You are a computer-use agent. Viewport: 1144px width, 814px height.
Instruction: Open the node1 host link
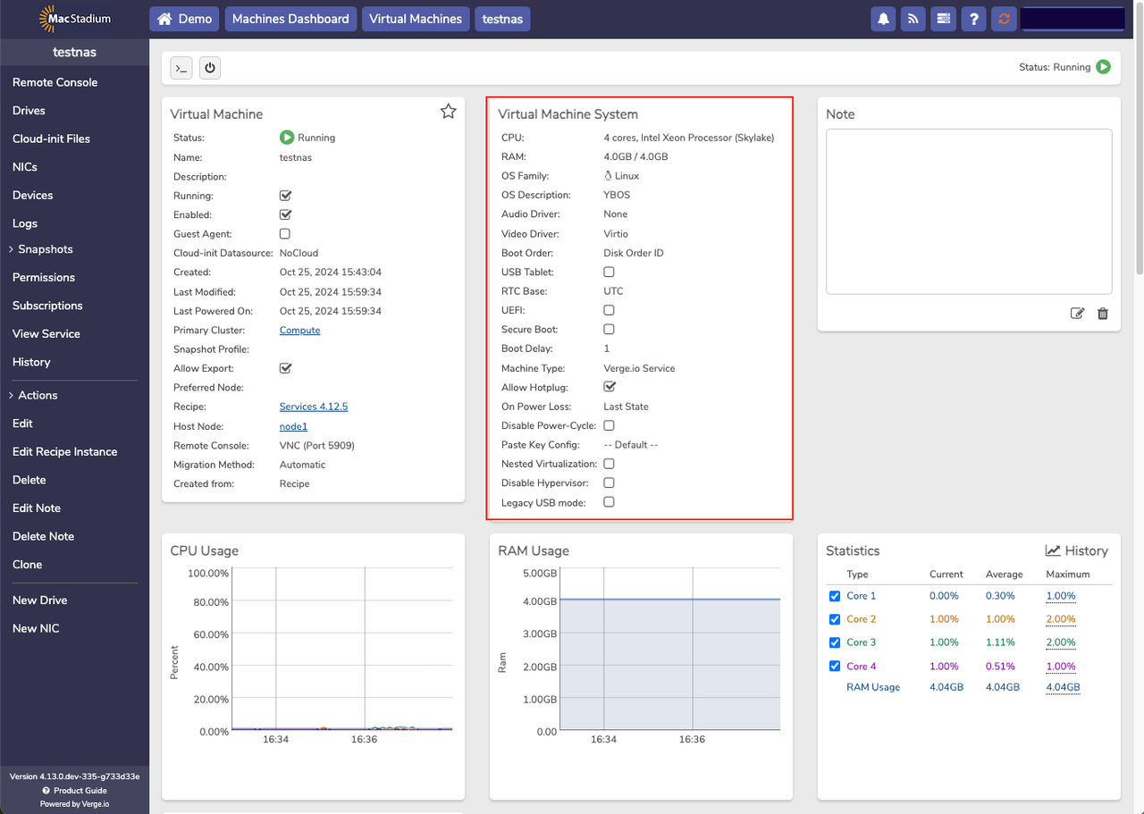click(x=293, y=426)
